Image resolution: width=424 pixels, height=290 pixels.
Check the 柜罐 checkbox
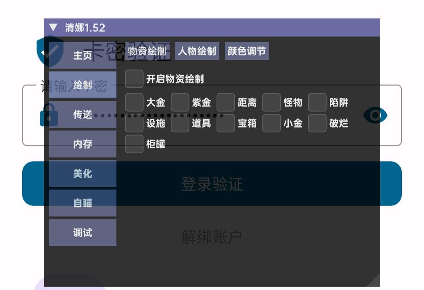(134, 144)
